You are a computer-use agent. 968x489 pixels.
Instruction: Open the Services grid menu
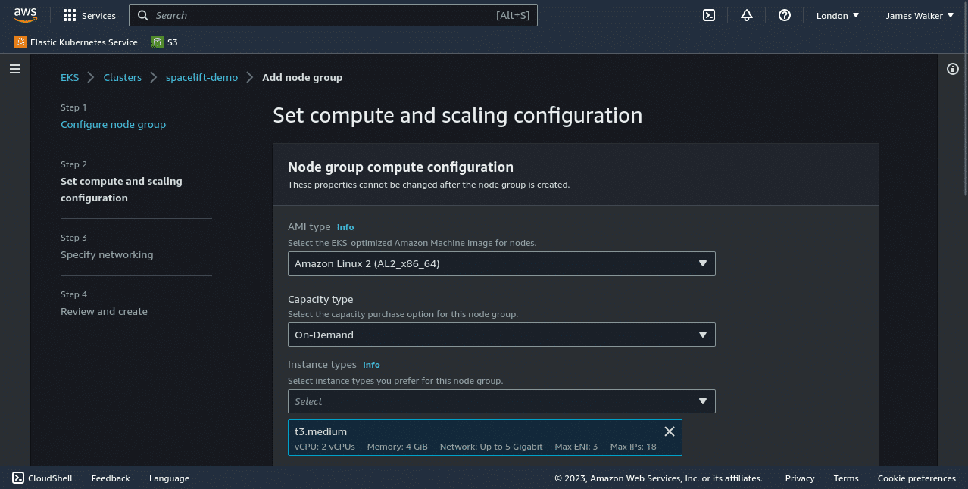point(70,15)
